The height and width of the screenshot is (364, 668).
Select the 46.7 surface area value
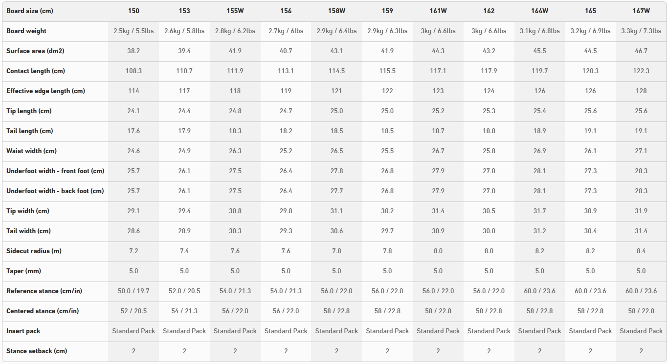641,51
